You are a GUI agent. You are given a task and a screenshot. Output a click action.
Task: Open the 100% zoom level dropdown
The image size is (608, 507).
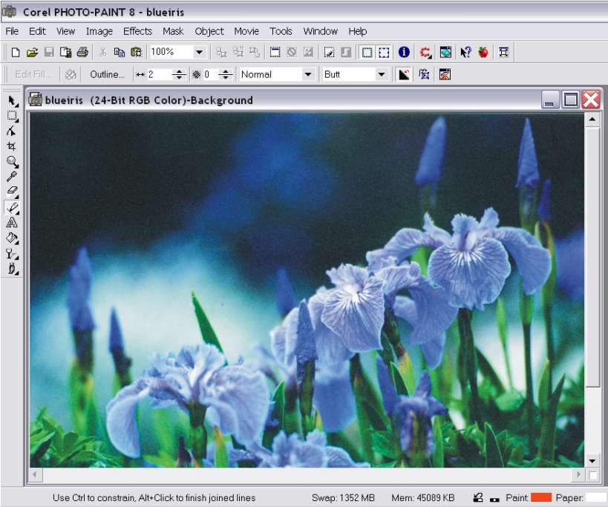199,52
